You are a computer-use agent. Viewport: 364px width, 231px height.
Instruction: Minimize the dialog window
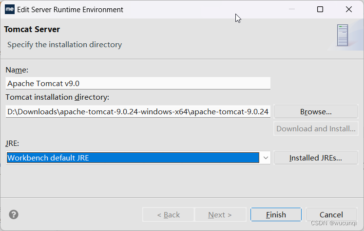[292, 9]
